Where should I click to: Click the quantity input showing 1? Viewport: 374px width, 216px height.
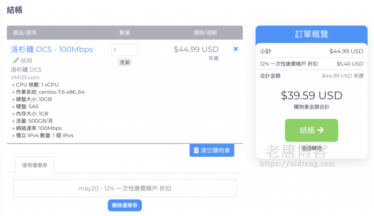click(x=125, y=50)
